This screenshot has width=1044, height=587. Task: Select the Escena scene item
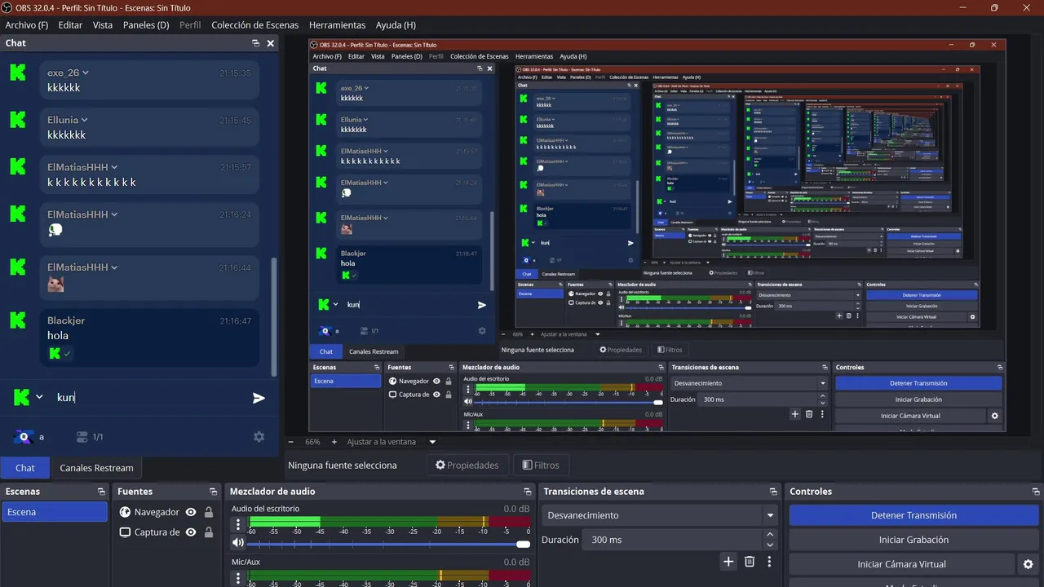(x=54, y=512)
